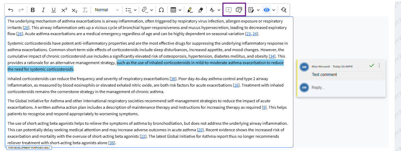
Task: Resolve the Test comment with green checkmark
Action: coord(372,65)
